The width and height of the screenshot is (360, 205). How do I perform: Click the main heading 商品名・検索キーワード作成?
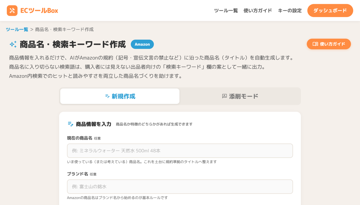pyautogui.click(x=73, y=44)
